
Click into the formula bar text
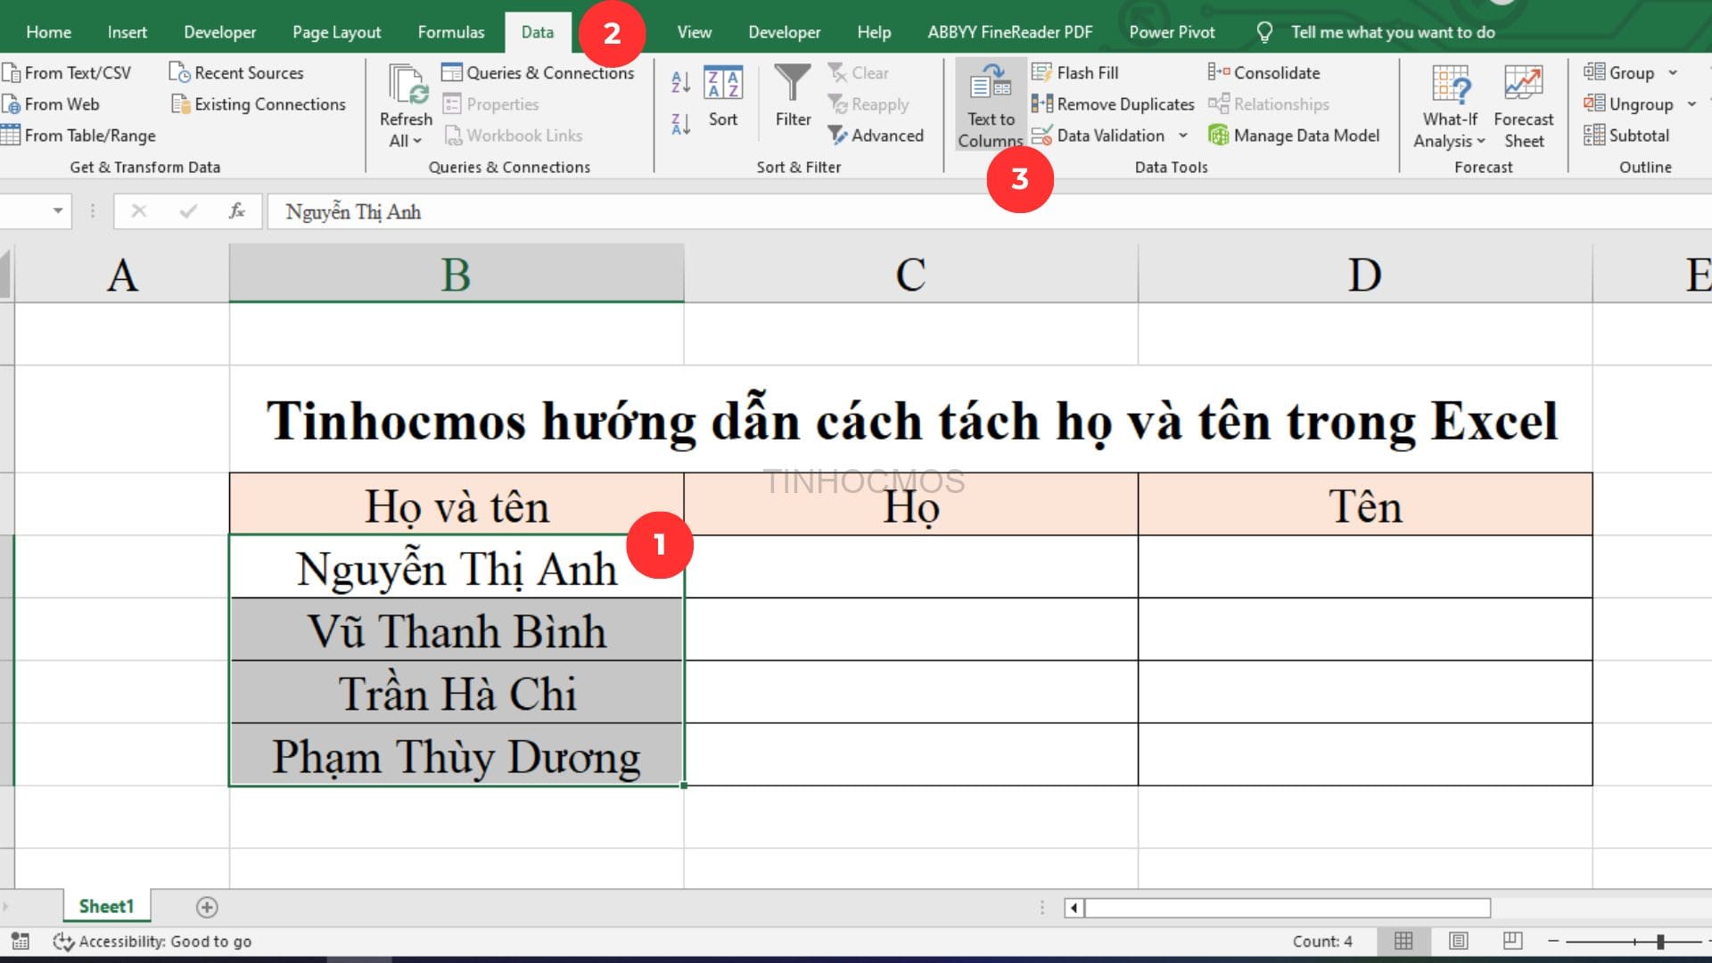pos(990,211)
